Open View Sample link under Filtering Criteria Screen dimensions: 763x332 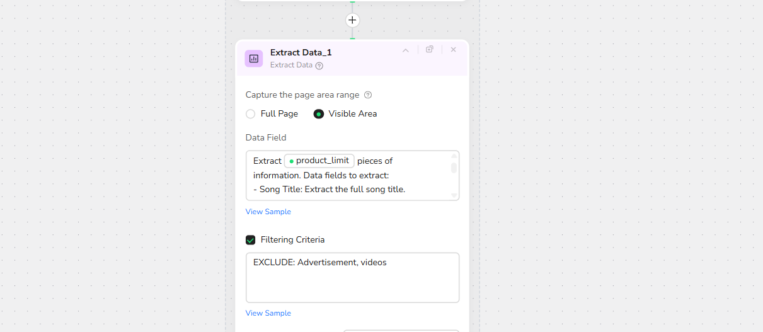(268, 313)
